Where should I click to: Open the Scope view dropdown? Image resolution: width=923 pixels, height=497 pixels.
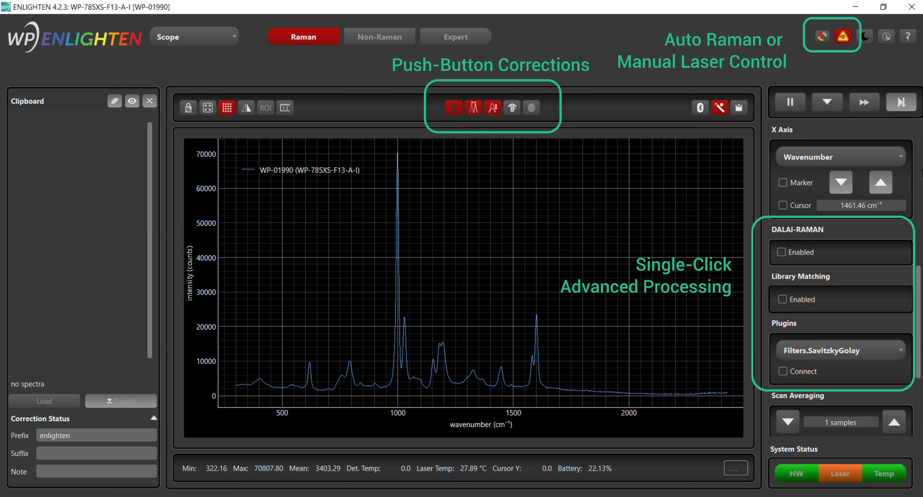(194, 37)
